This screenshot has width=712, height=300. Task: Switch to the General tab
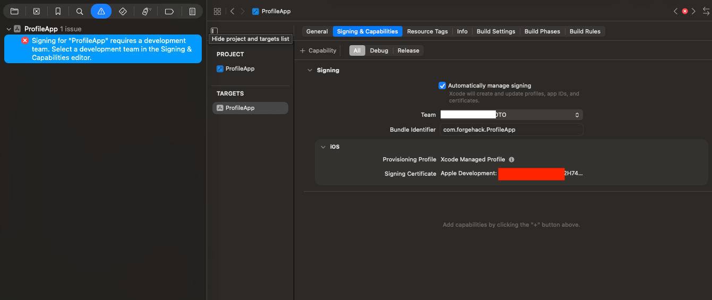317,31
